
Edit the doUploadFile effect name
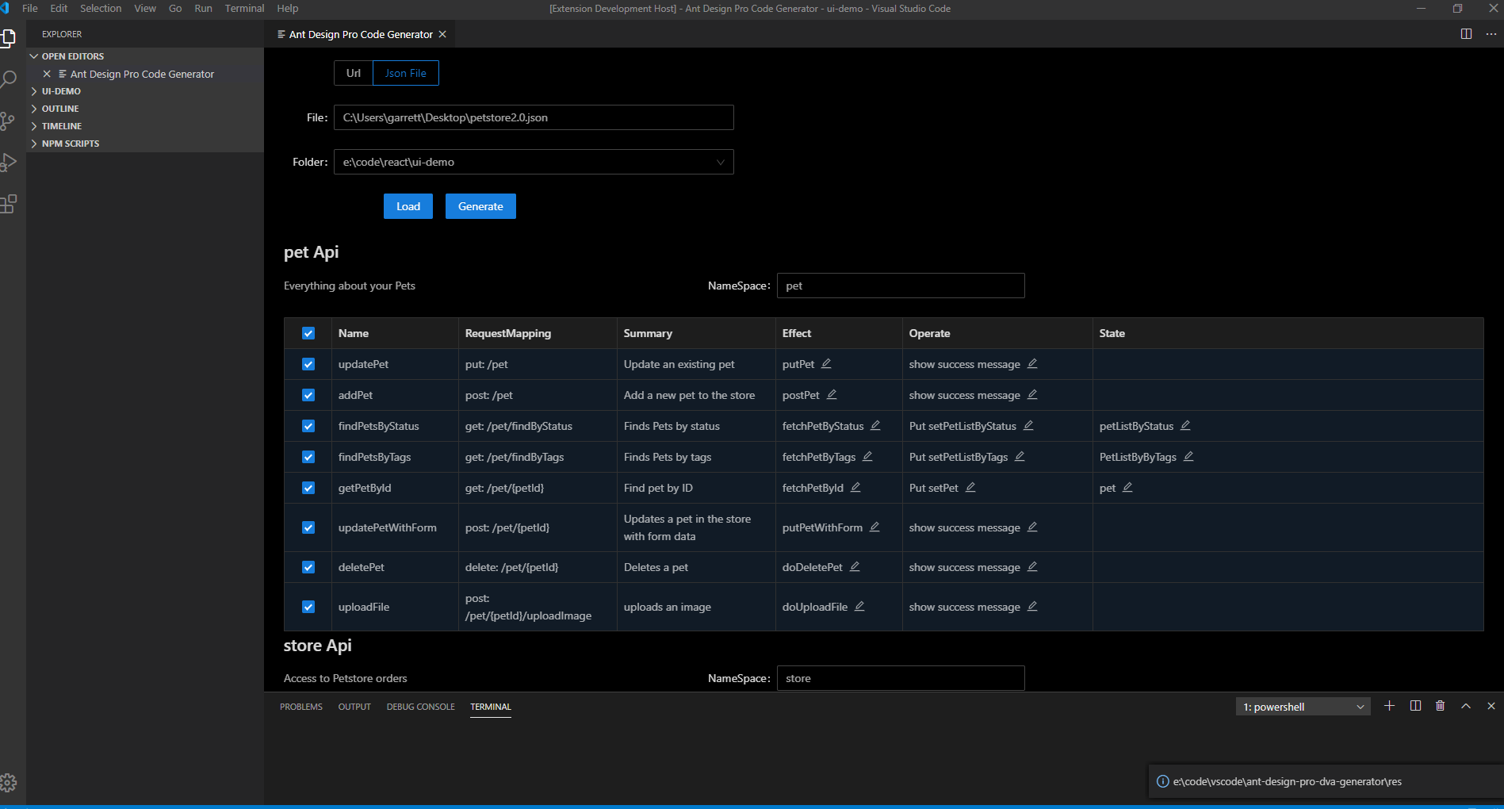[x=859, y=606]
